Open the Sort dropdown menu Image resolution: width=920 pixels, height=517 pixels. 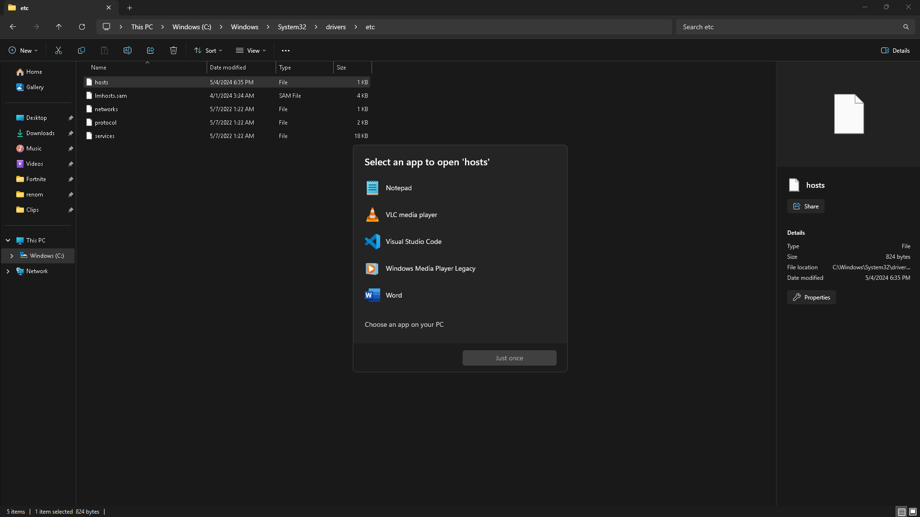coord(208,50)
